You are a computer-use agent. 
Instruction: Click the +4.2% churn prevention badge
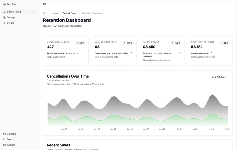(224, 43)
